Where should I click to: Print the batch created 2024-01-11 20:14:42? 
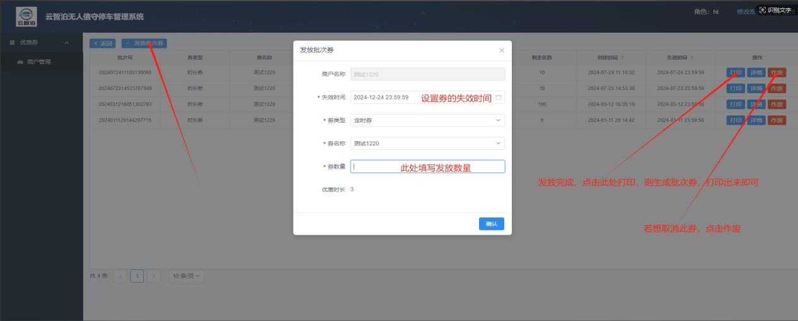[736, 120]
